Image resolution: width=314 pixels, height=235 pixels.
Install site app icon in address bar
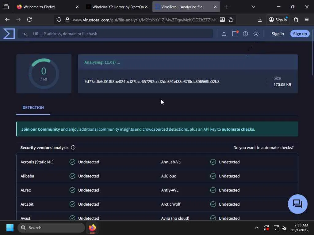(222, 20)
